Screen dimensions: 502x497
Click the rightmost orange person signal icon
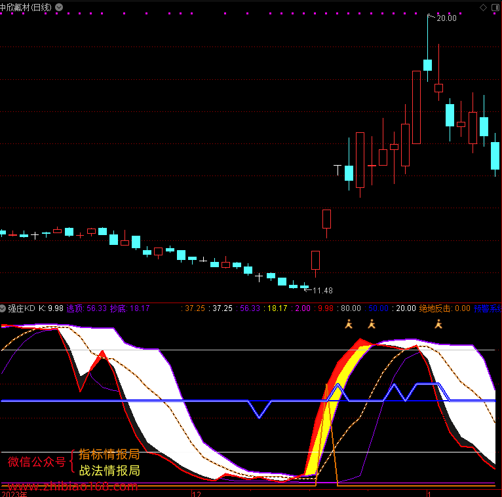pos(438,324)
